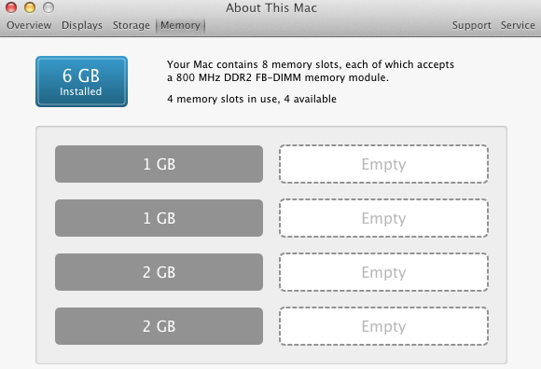Image resolution: width=541 pixels, height=369 pixels.
Task: Click the Empty slot beside the second 1 GB module
Action: [x=383, y=218]
